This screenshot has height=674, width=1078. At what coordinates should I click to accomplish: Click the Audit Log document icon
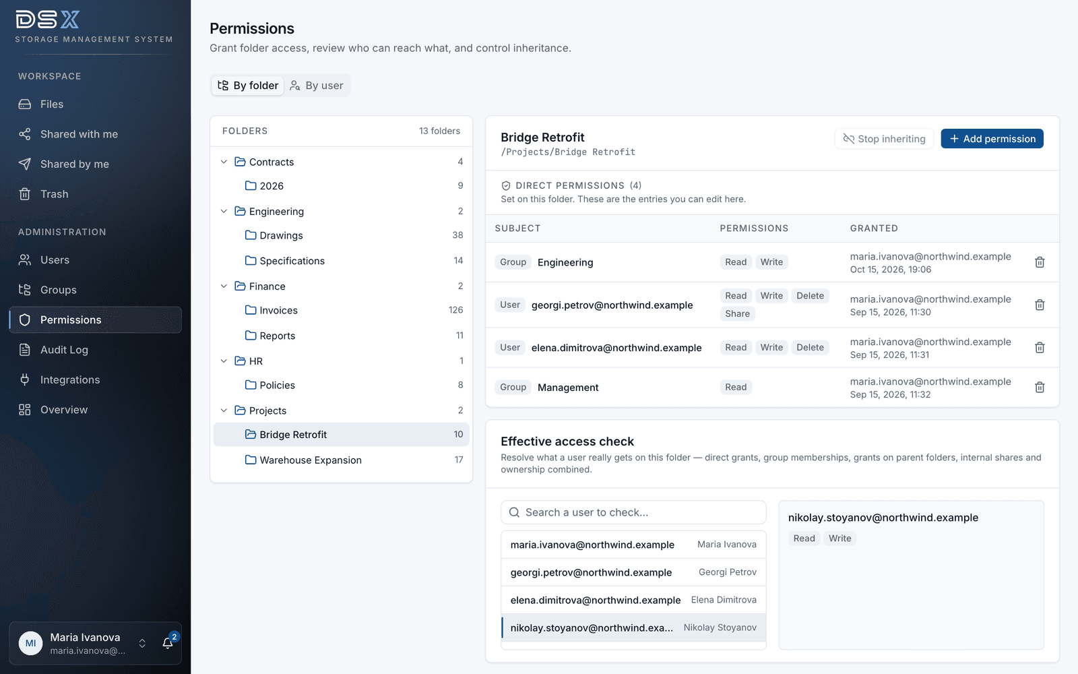click(x=25, y=350)
